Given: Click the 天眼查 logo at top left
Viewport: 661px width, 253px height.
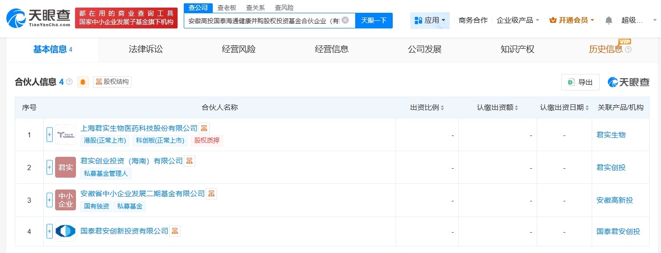Looking at the screenshot, I should click(38, 18).
